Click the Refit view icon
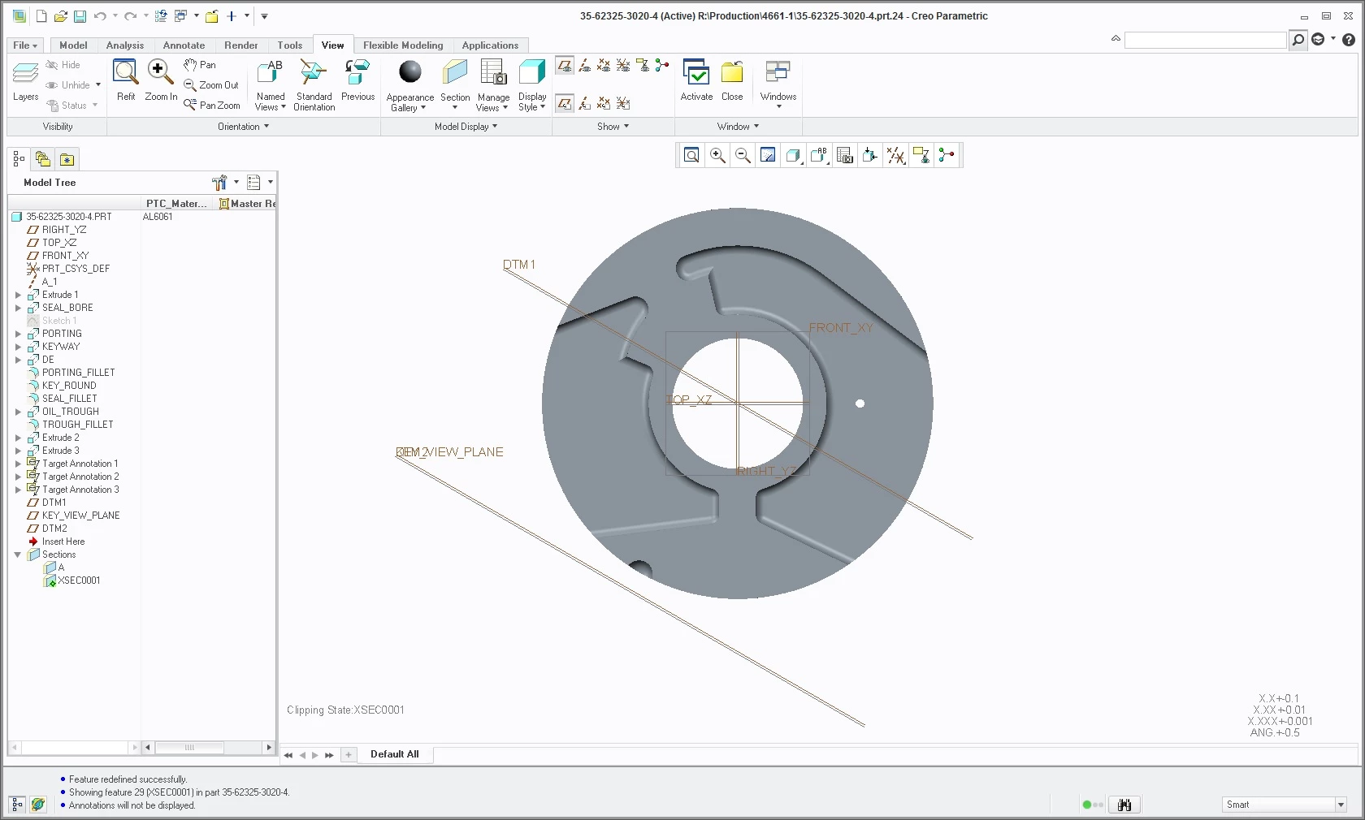This screenshot has height=820, width=1365. coord(126,79)
